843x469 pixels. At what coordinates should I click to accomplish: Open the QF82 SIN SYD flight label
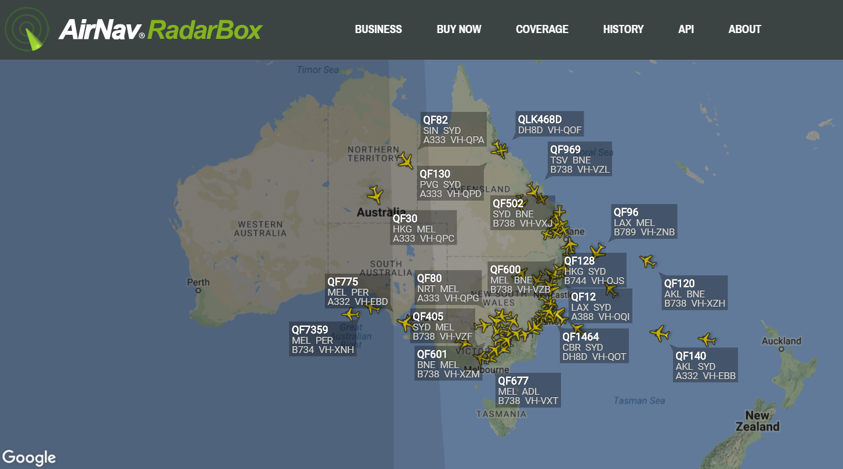point(454,129)
